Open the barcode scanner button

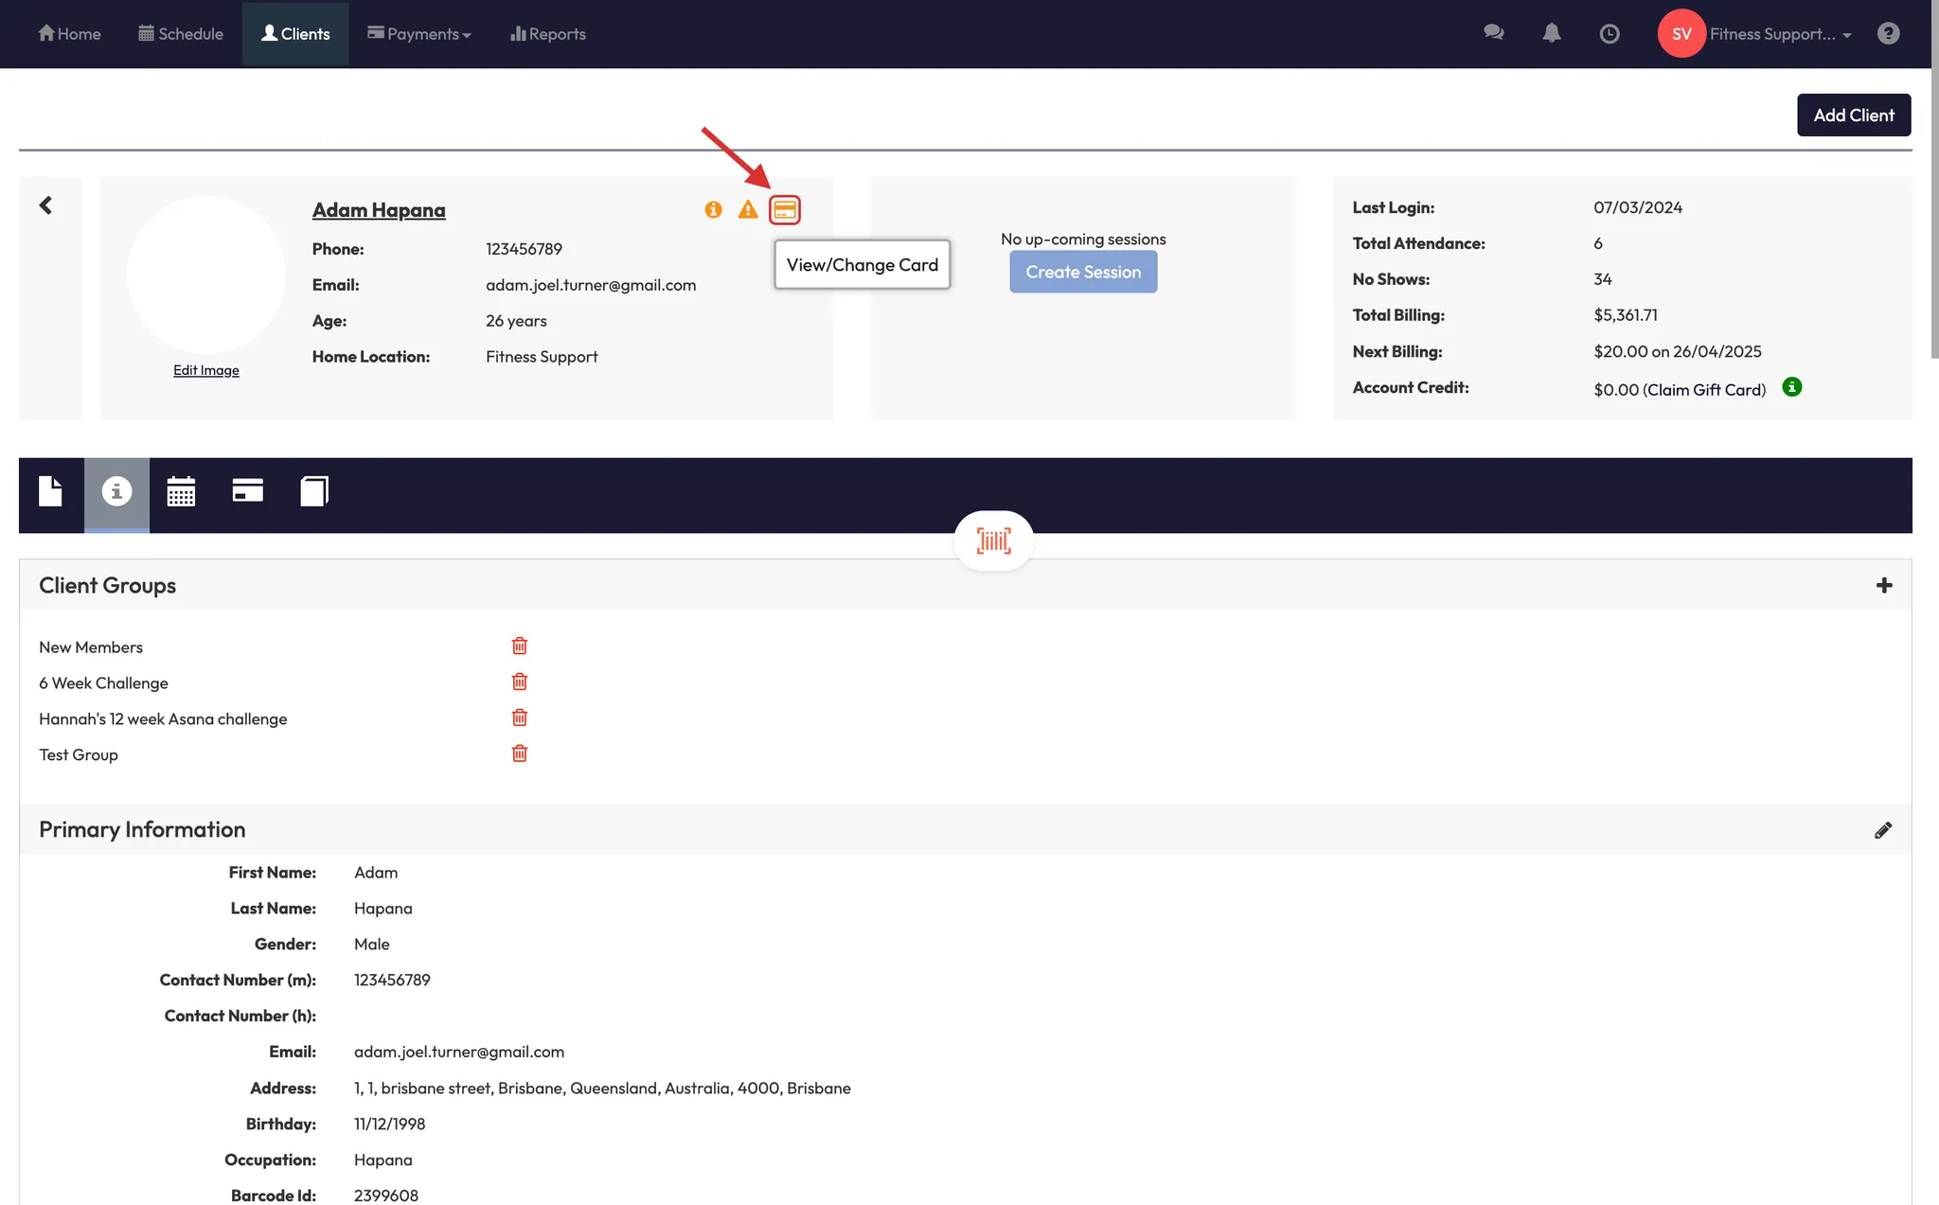click(x=993, y=540)
